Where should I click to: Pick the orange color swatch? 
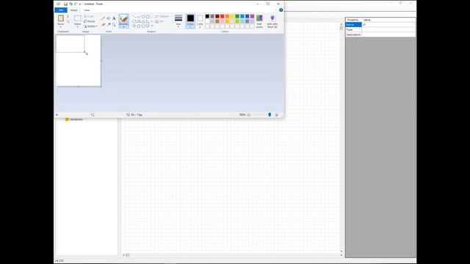(227, 16)
